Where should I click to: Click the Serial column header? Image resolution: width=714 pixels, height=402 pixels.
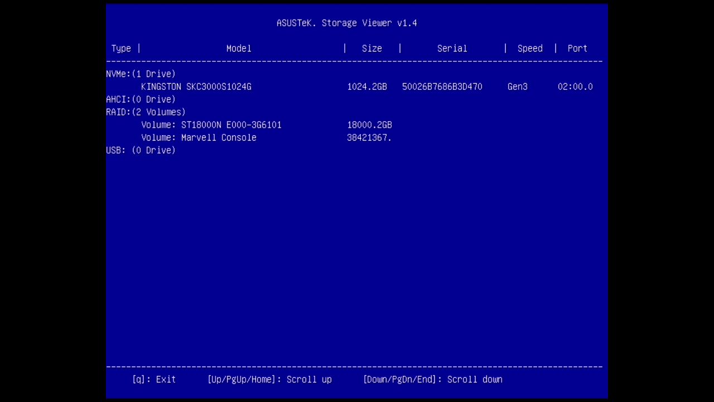tap(452, 49)
